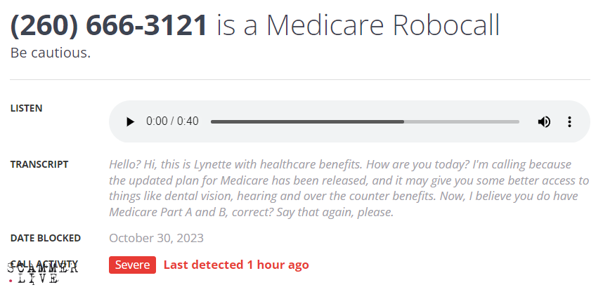This screenshot has height=292, width=603.
Task: Click the red Severe badge
Action: coord(132,265)
